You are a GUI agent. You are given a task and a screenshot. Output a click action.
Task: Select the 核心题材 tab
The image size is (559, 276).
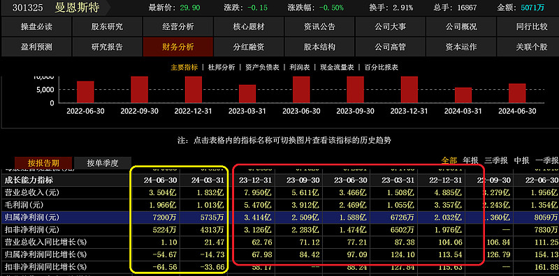pyautogui.click(x=249, y=26)
